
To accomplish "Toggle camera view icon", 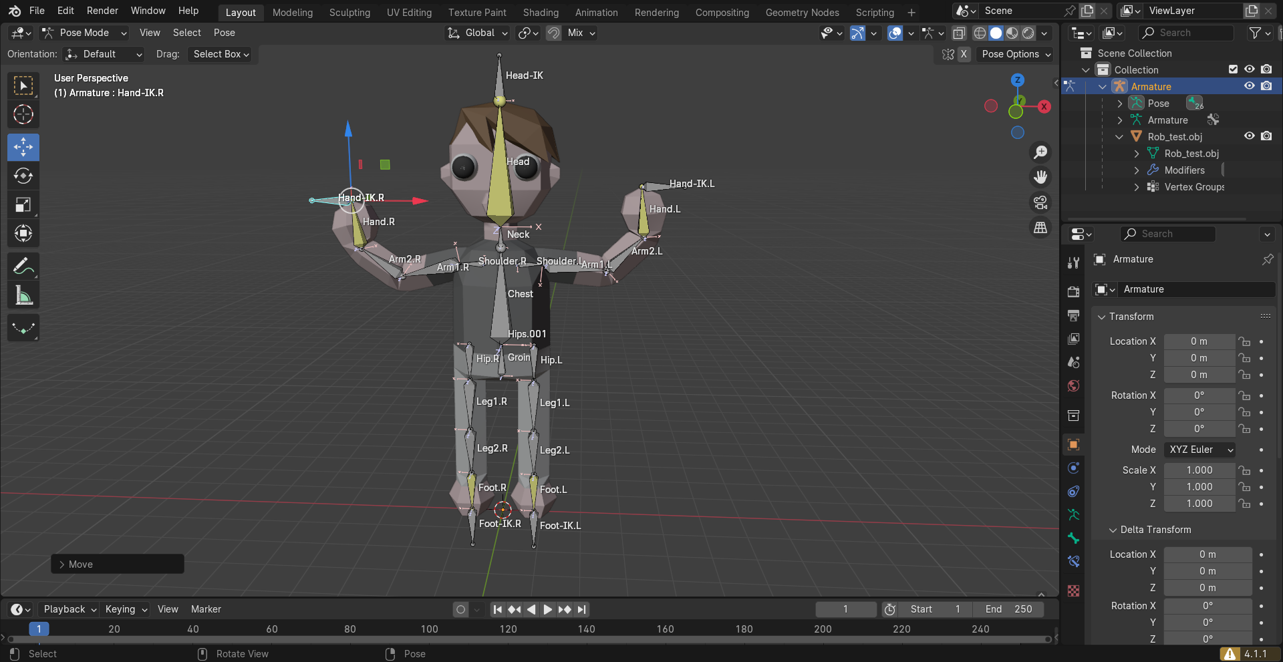I will coord(1040,202).
